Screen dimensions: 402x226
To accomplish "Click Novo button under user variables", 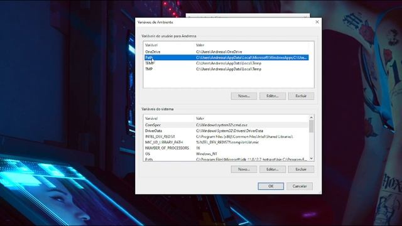I will coord(244,96).
